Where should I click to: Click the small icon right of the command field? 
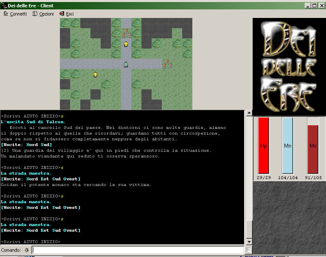pyautogui.click(x=248, y=250)
